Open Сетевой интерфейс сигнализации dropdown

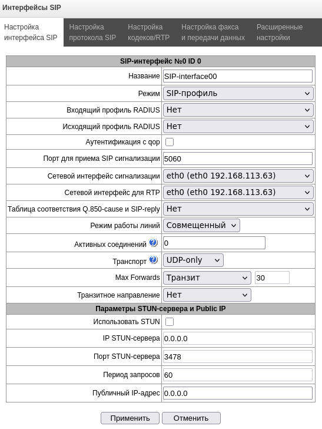[238, 176]
